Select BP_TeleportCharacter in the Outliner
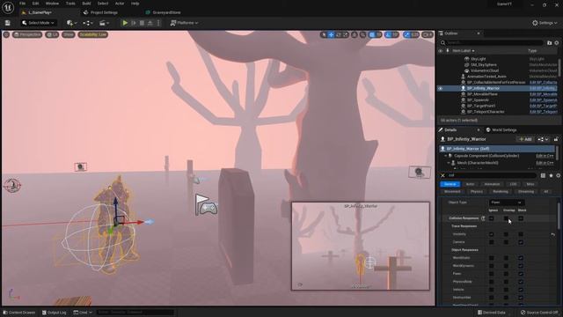This screenshot has width=563, height=317. 486,112
